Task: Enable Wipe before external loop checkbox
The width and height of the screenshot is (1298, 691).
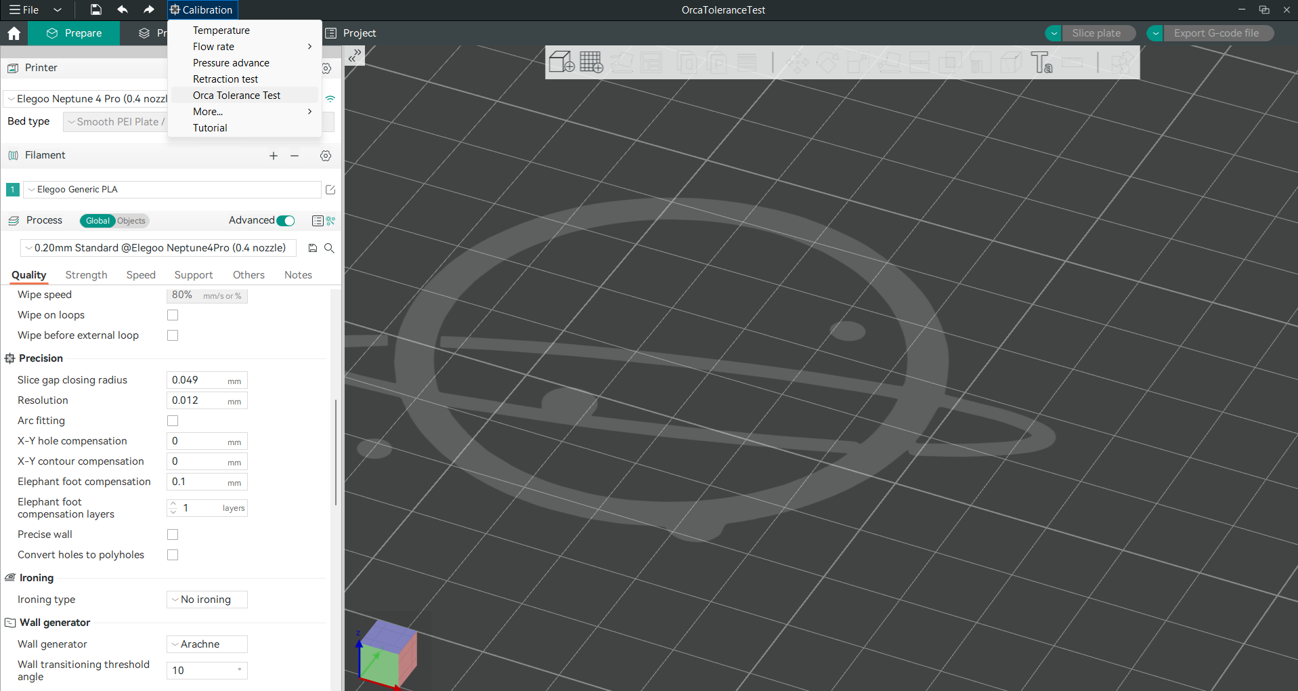Action: pyautogui.click(x=173, y=335)
